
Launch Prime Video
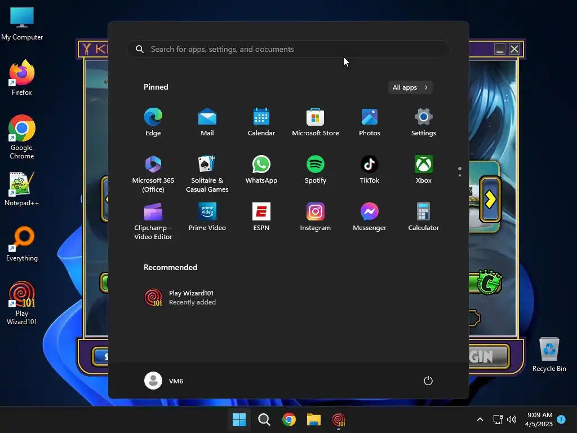(207, 216)
